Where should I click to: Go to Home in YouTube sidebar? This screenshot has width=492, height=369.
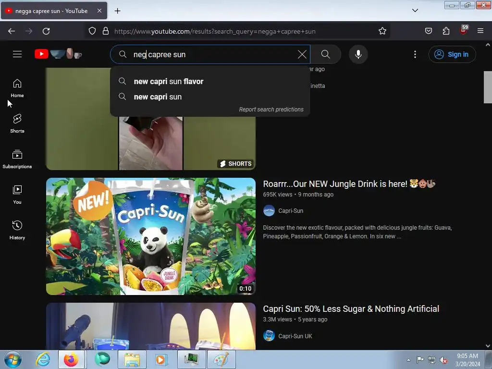pos(17,88)
